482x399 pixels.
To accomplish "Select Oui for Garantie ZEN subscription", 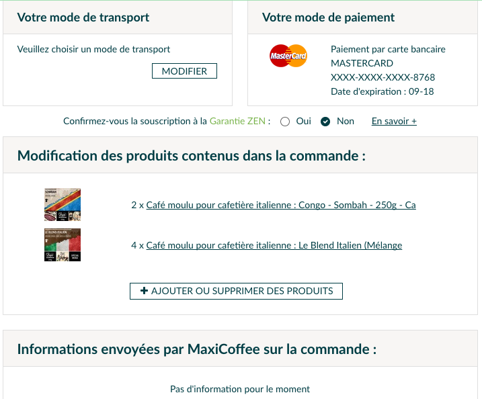I will [x=285, y=122].
